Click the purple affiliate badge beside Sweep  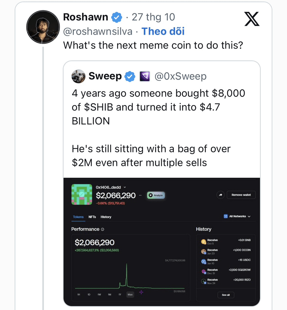point(144,77)
